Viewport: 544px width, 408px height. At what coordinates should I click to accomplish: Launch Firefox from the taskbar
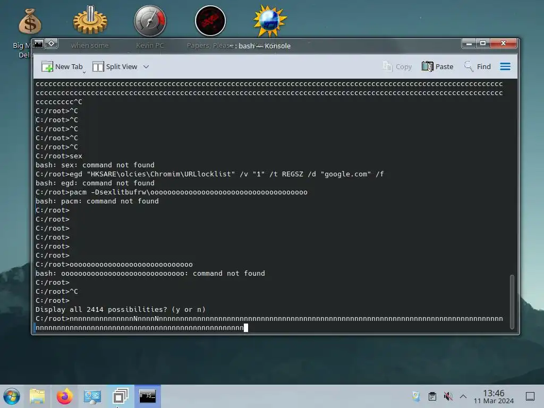(64, 396)
